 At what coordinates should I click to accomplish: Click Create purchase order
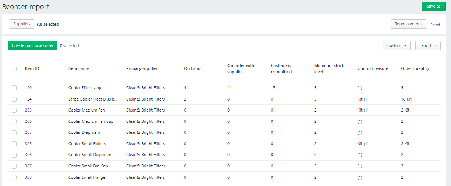(32, 45)
